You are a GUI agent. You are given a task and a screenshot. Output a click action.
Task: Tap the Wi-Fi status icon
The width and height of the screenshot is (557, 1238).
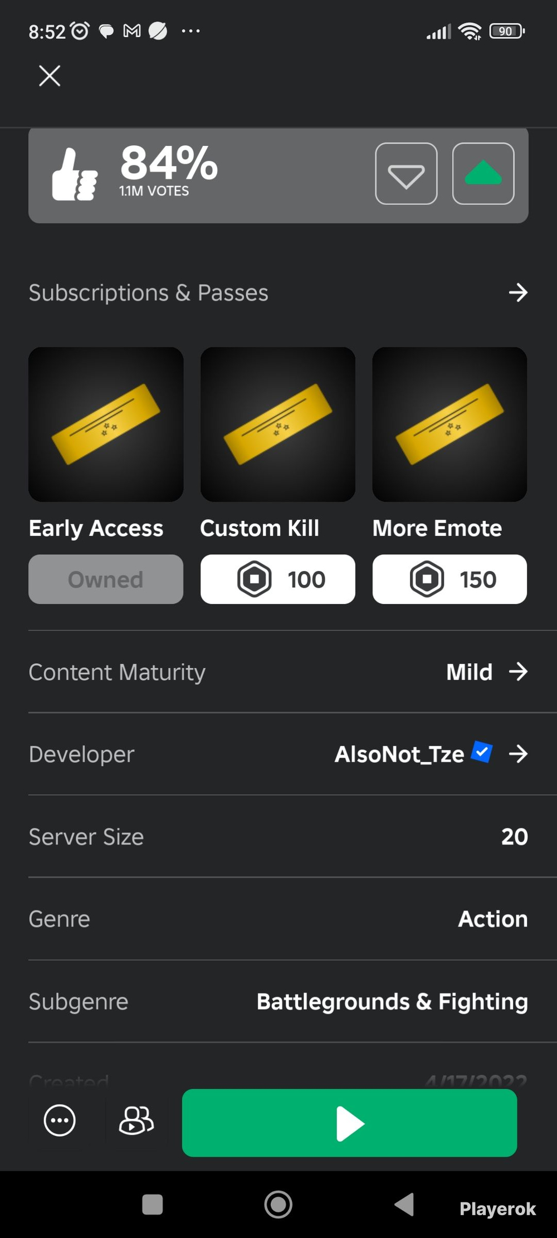[470, 31]
